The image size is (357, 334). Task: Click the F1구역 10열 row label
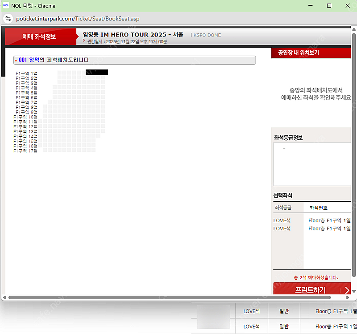[25, 117]
